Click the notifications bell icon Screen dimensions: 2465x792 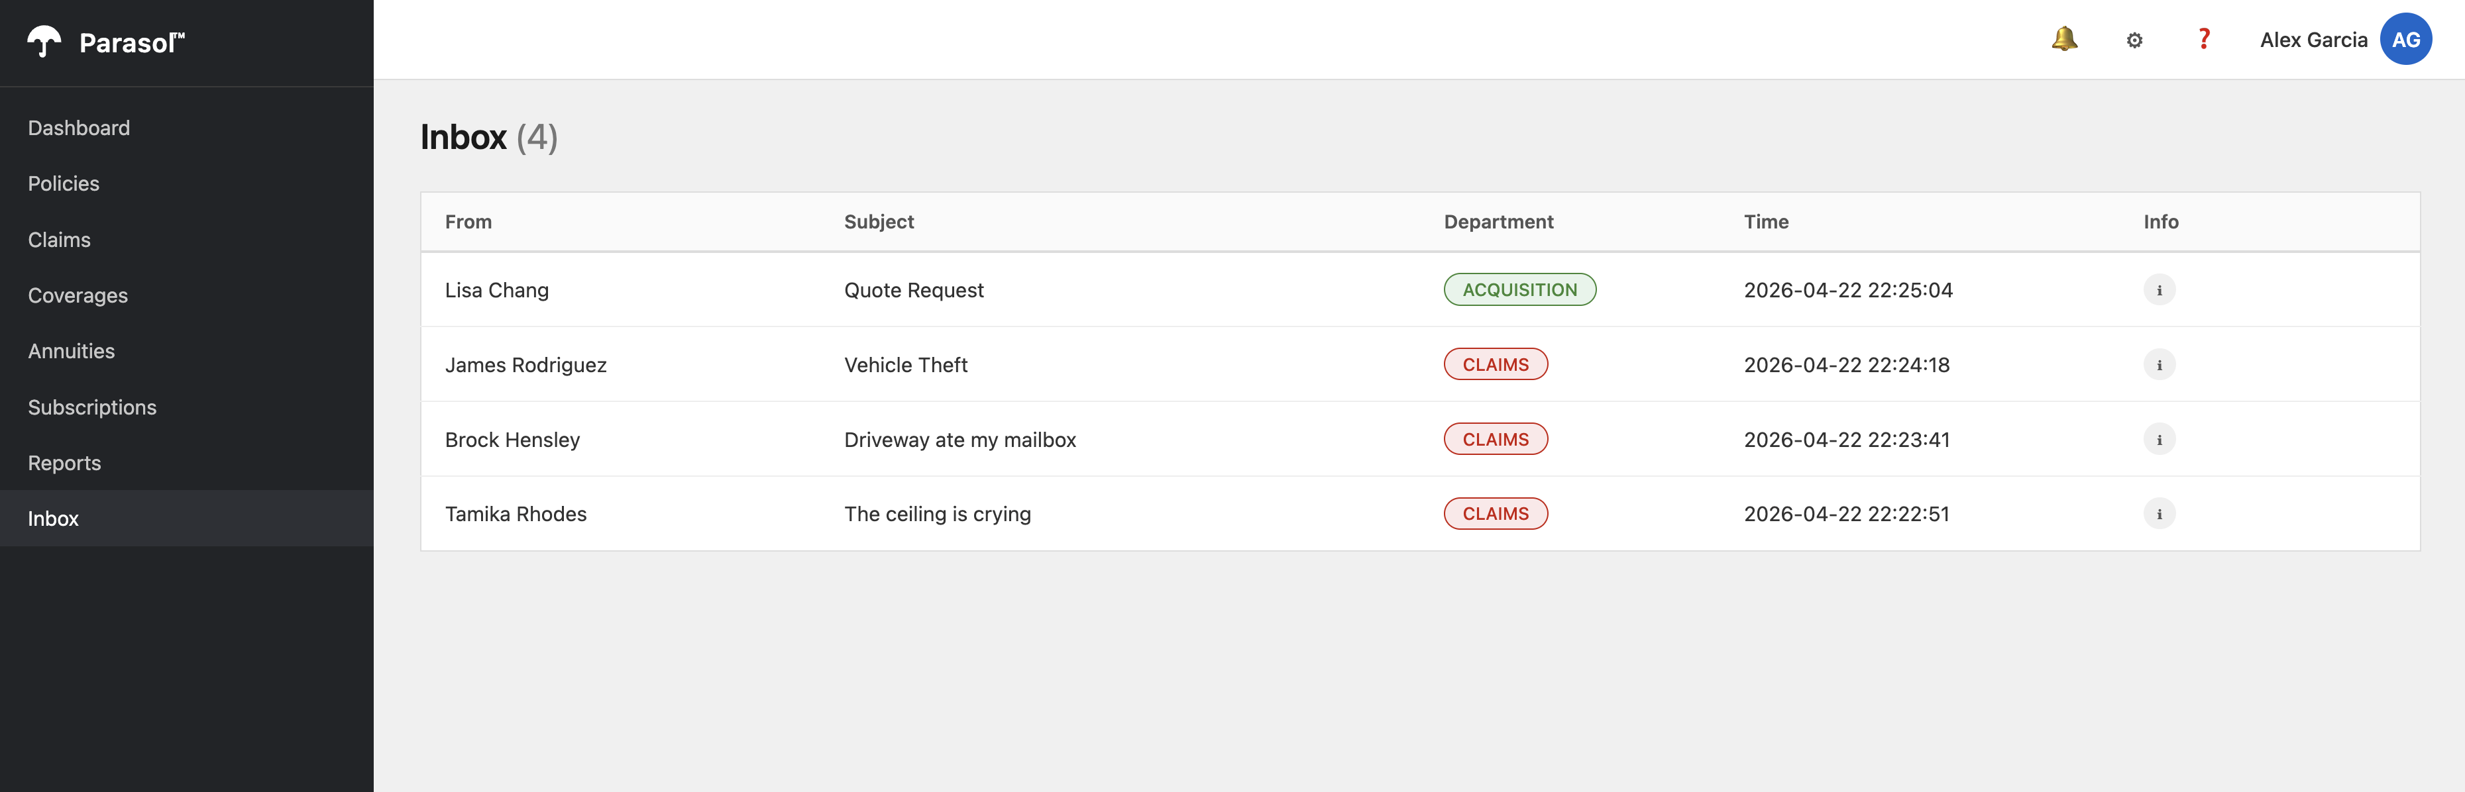pos(2064,39)
